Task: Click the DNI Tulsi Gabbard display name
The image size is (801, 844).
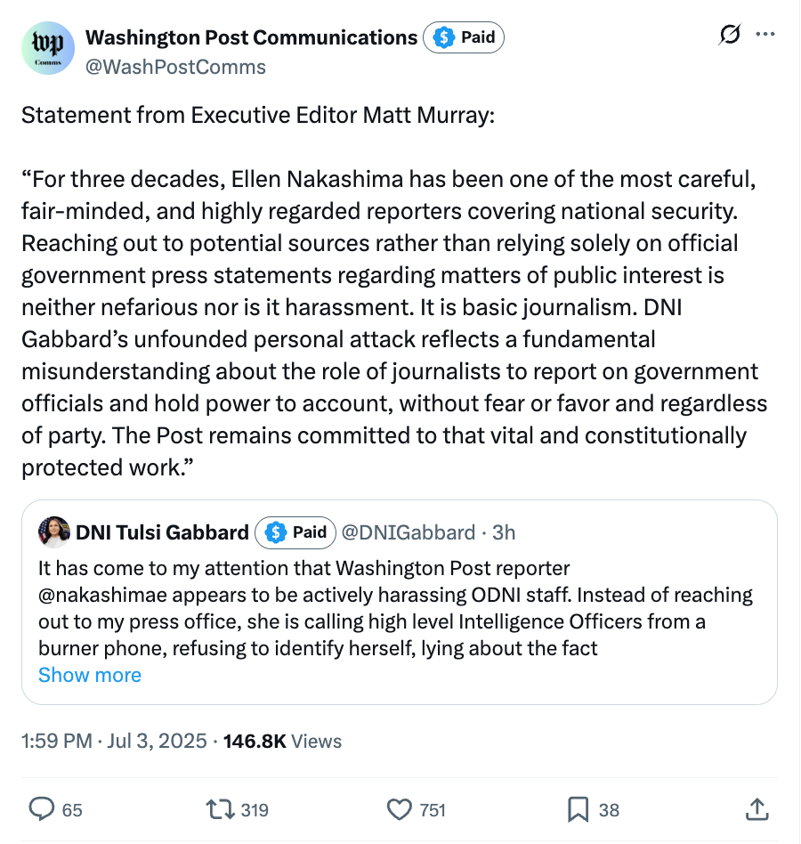Action: (163, 532)
